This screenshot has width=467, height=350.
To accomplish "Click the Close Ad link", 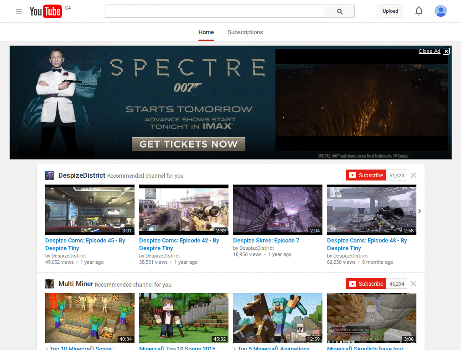I will click(x=429, y=51).
